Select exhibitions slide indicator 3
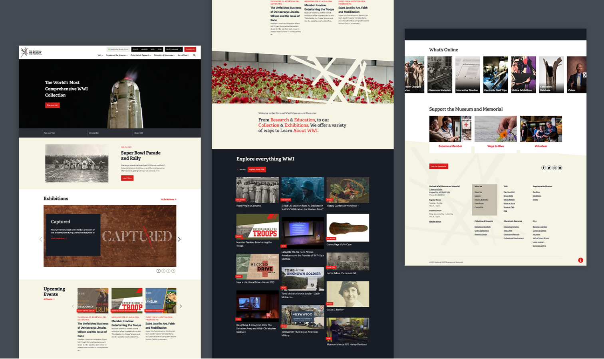Viewport: 604px width, 359px height. (x=168, y=271)
